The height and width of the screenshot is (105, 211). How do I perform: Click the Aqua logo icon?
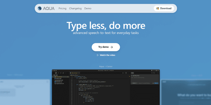[40, 8]
